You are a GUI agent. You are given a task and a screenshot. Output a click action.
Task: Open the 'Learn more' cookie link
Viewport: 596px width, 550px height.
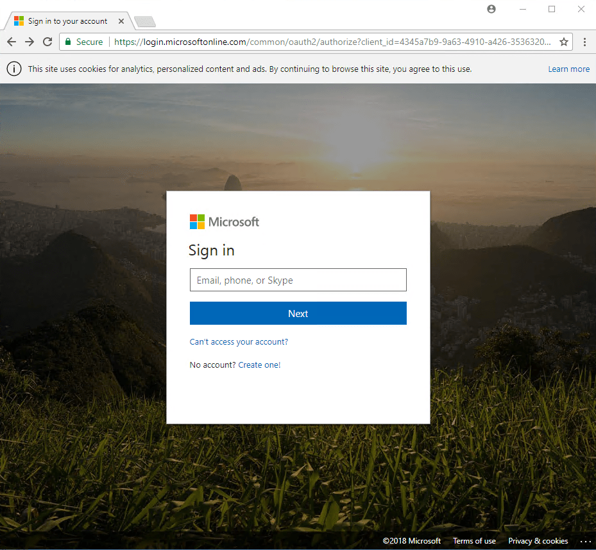[568, 69]
